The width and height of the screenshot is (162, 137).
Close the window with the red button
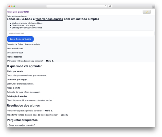coord(9,6)
